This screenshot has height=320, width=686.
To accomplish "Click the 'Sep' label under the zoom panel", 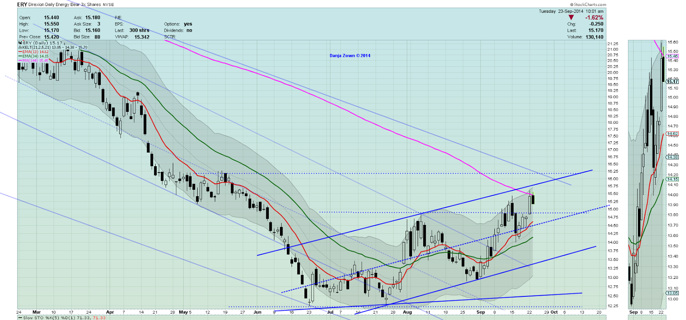I will click(x=633, y=312).
